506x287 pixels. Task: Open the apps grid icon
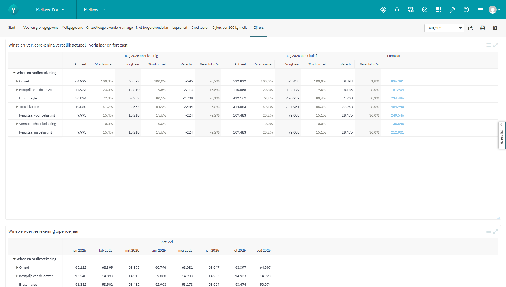click(438, 10)
